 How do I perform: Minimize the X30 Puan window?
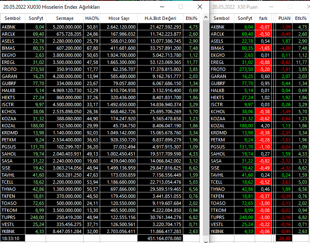point(271,7)
